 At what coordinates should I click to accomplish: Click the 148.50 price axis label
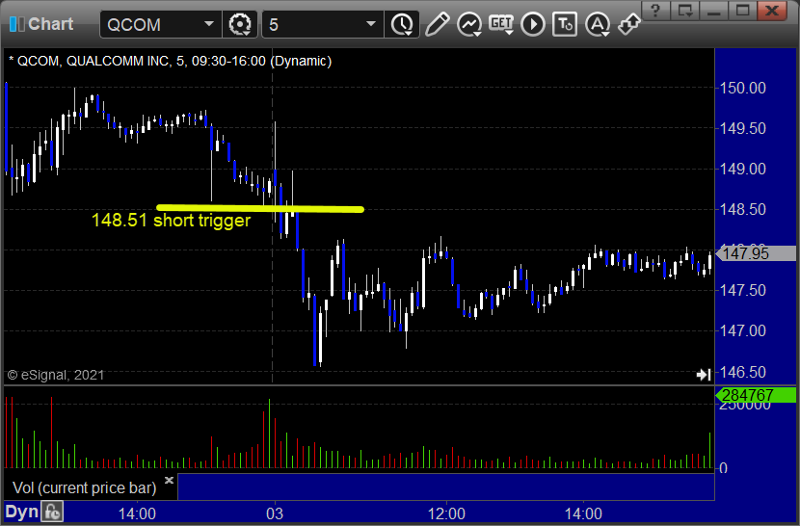pos(743,209)
